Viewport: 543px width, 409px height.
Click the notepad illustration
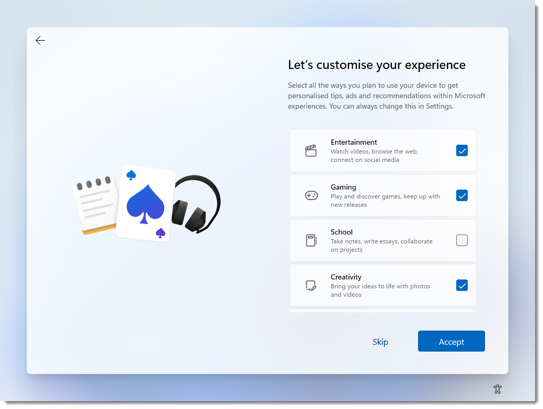coord(97,204)
